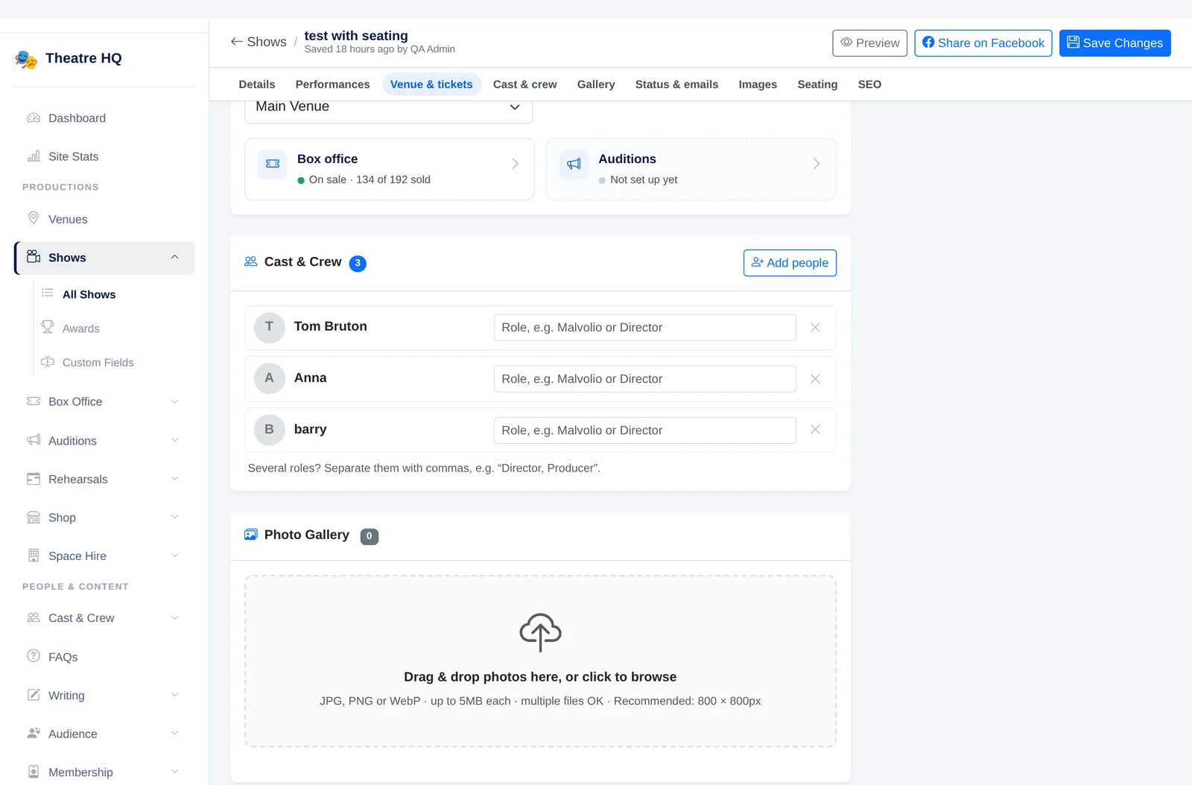Select the Status & emails tab

pyautogui.click(x=676, y=84)
